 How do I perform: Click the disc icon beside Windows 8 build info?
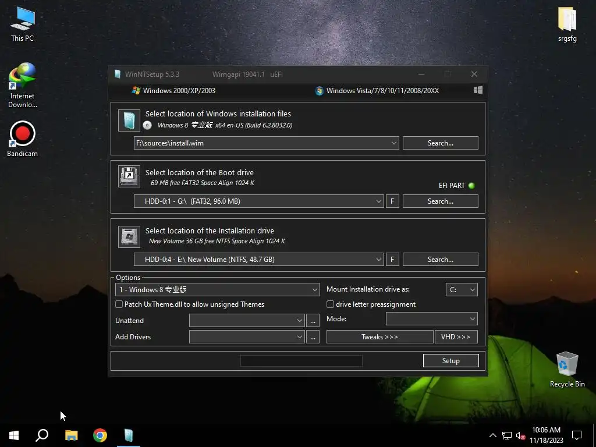point(147,125)
